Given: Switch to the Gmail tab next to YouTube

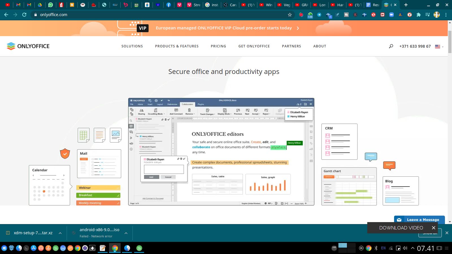Looking at the screenshot, I should coord(18,5).
